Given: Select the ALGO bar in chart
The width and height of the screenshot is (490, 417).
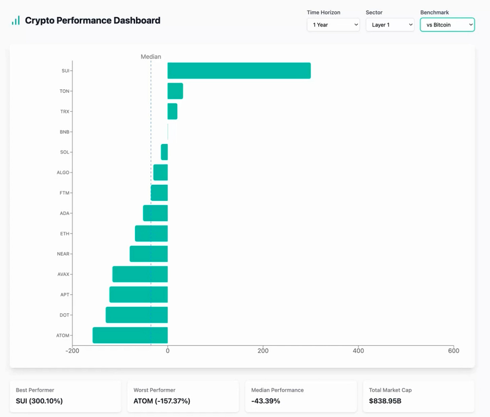Looking at the screenshot, I should point(161,172).
